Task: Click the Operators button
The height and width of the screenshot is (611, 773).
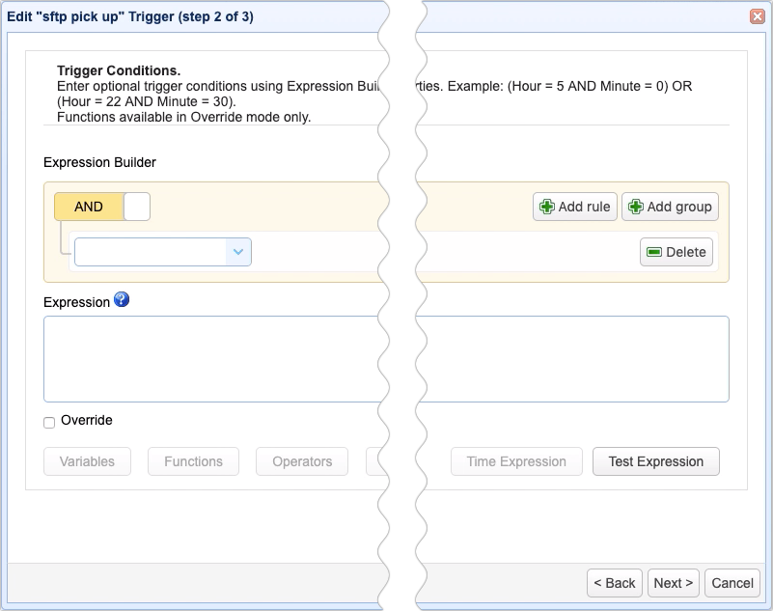Action: click(301, 461)
